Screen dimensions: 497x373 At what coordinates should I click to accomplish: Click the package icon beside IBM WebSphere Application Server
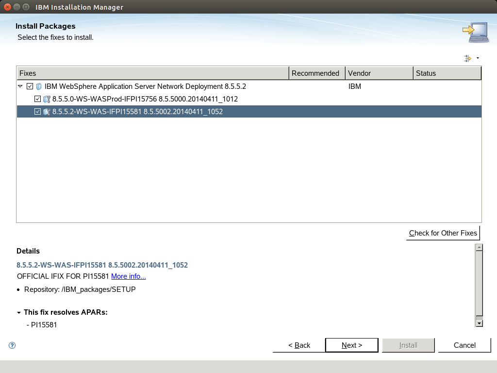click(39, 86)
